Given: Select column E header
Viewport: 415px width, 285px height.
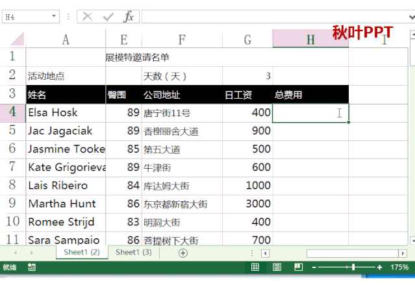Looking at the screenshot, I should coord(123,39).
